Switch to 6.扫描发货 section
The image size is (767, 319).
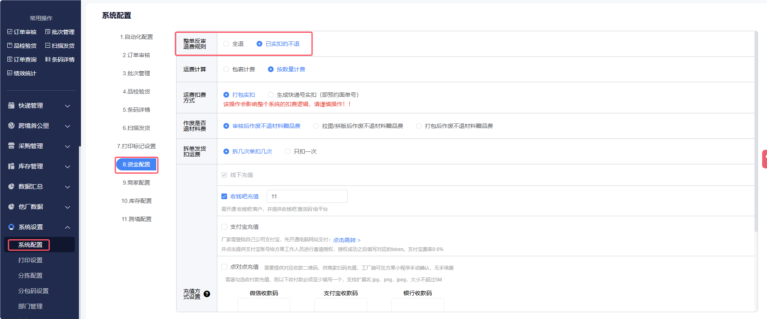pos(136,128)
